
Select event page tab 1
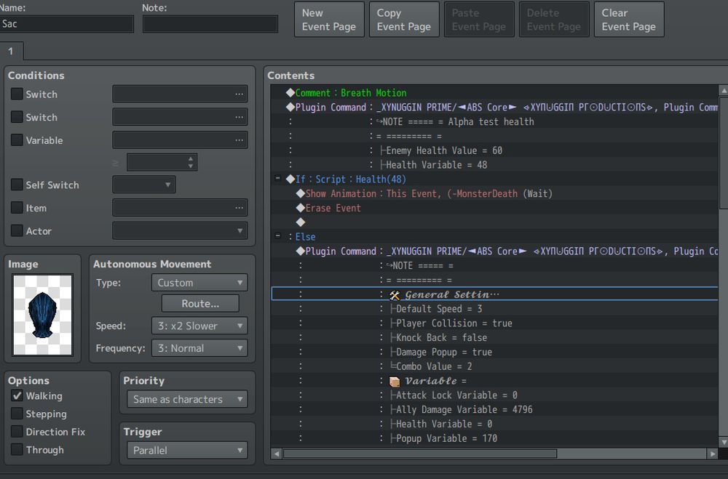12,52
